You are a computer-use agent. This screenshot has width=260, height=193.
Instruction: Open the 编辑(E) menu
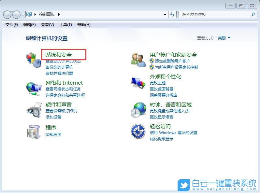(29, 25)
